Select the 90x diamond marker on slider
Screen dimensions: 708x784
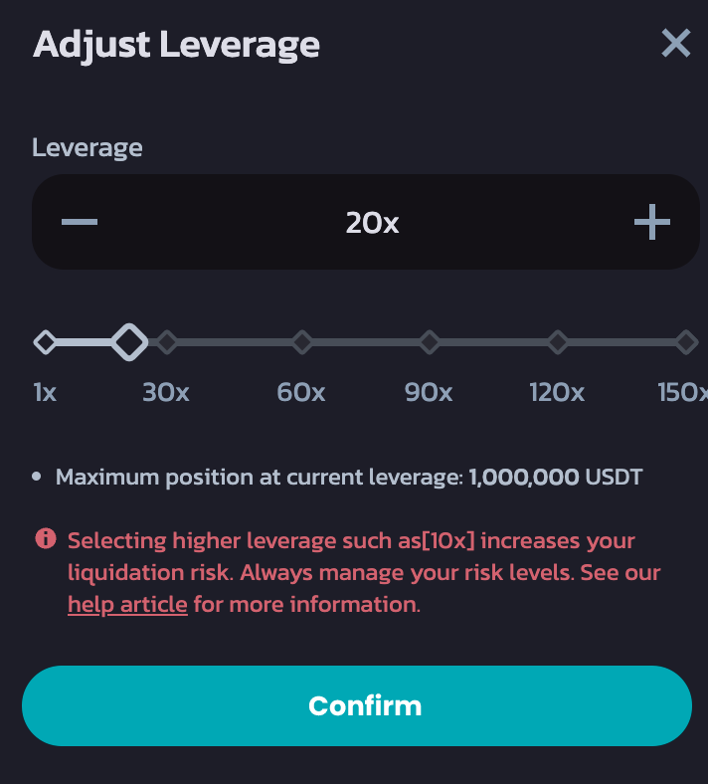pyautogui.click(x=429, y=342)
